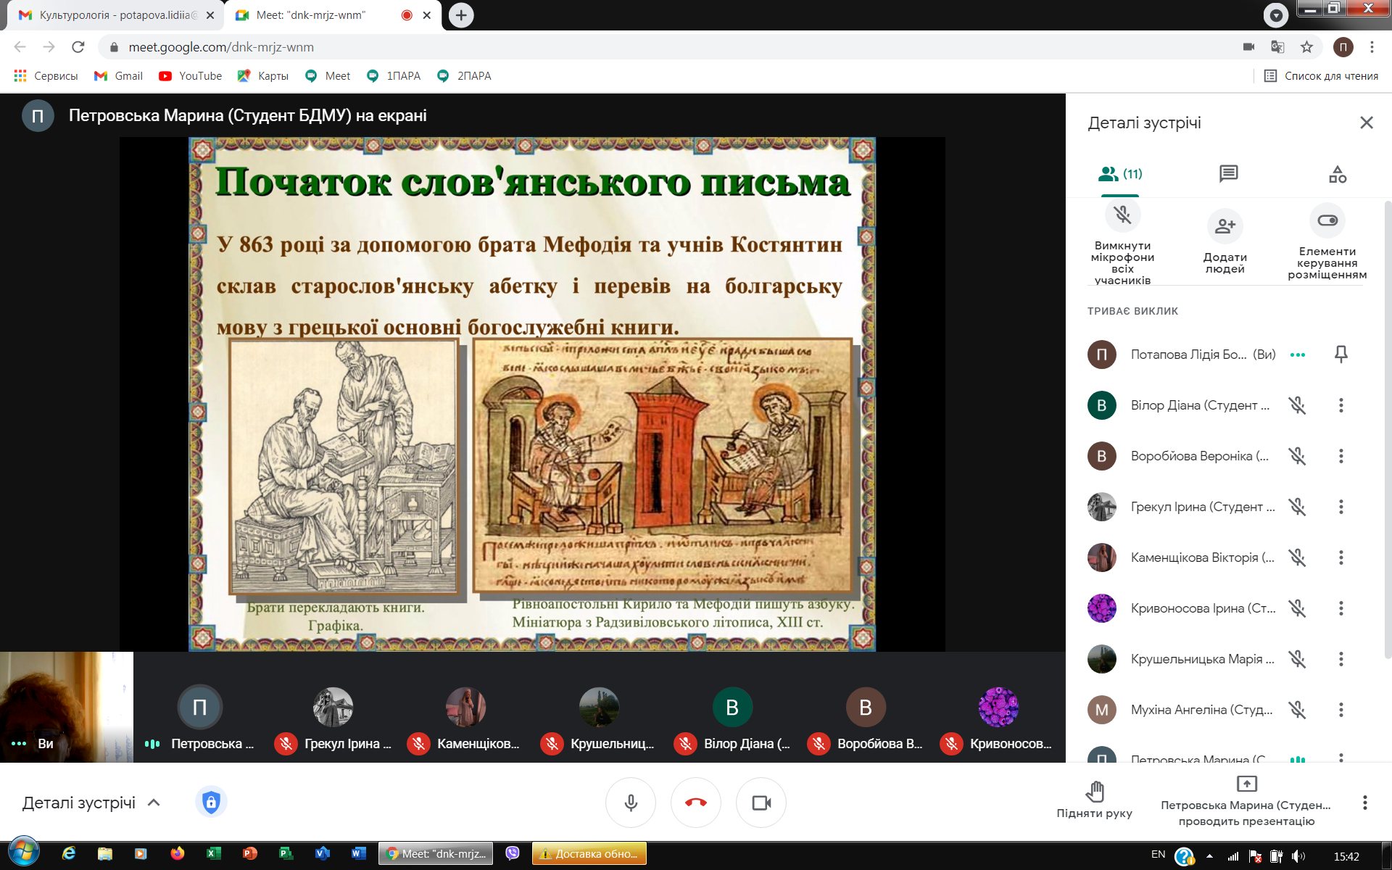
Task: Launch Internet Explorer from the taskbar
Action: (x=69, y=854)
